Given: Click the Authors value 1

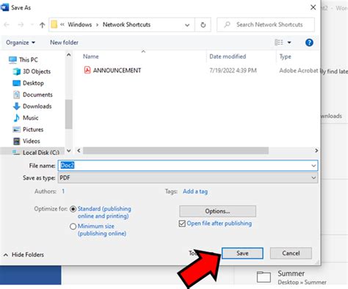Looking at the screenshot, I should pyautogui.click(x=63, y=191).
